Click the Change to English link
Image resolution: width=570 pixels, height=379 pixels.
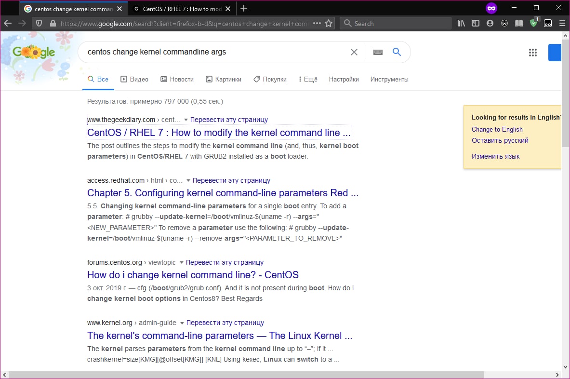[x=497, y=130]
